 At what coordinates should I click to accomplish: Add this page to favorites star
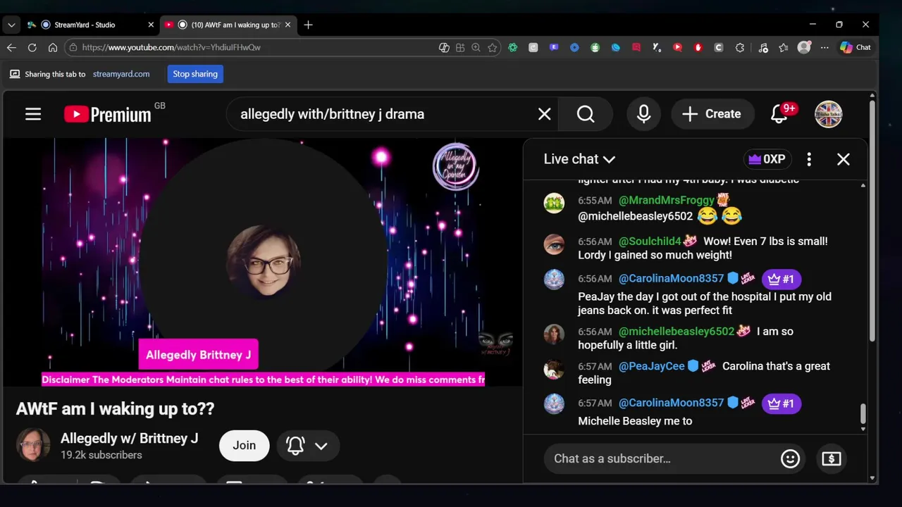tap(493, 47)
